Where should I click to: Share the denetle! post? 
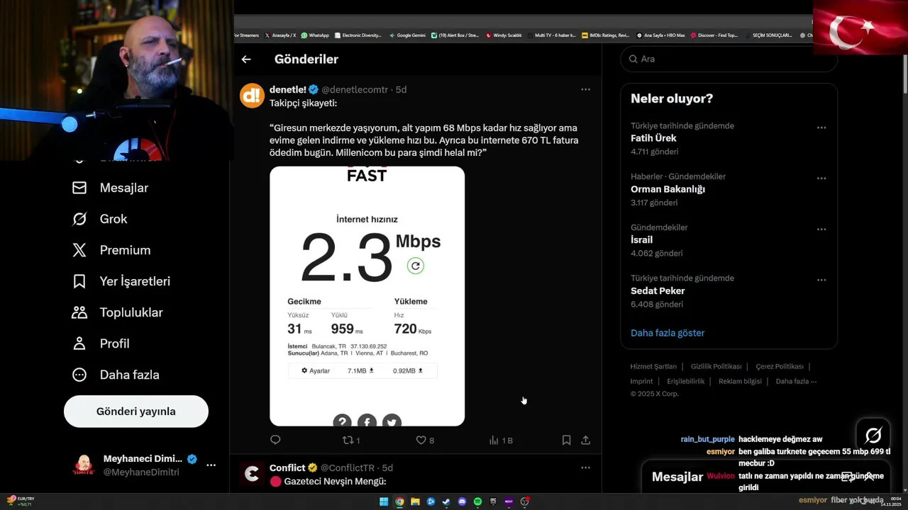[x=586, y=440]
